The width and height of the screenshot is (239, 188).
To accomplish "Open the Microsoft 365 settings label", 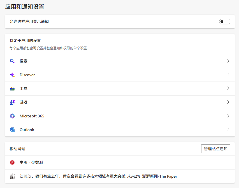I will [x=32, y=116].
